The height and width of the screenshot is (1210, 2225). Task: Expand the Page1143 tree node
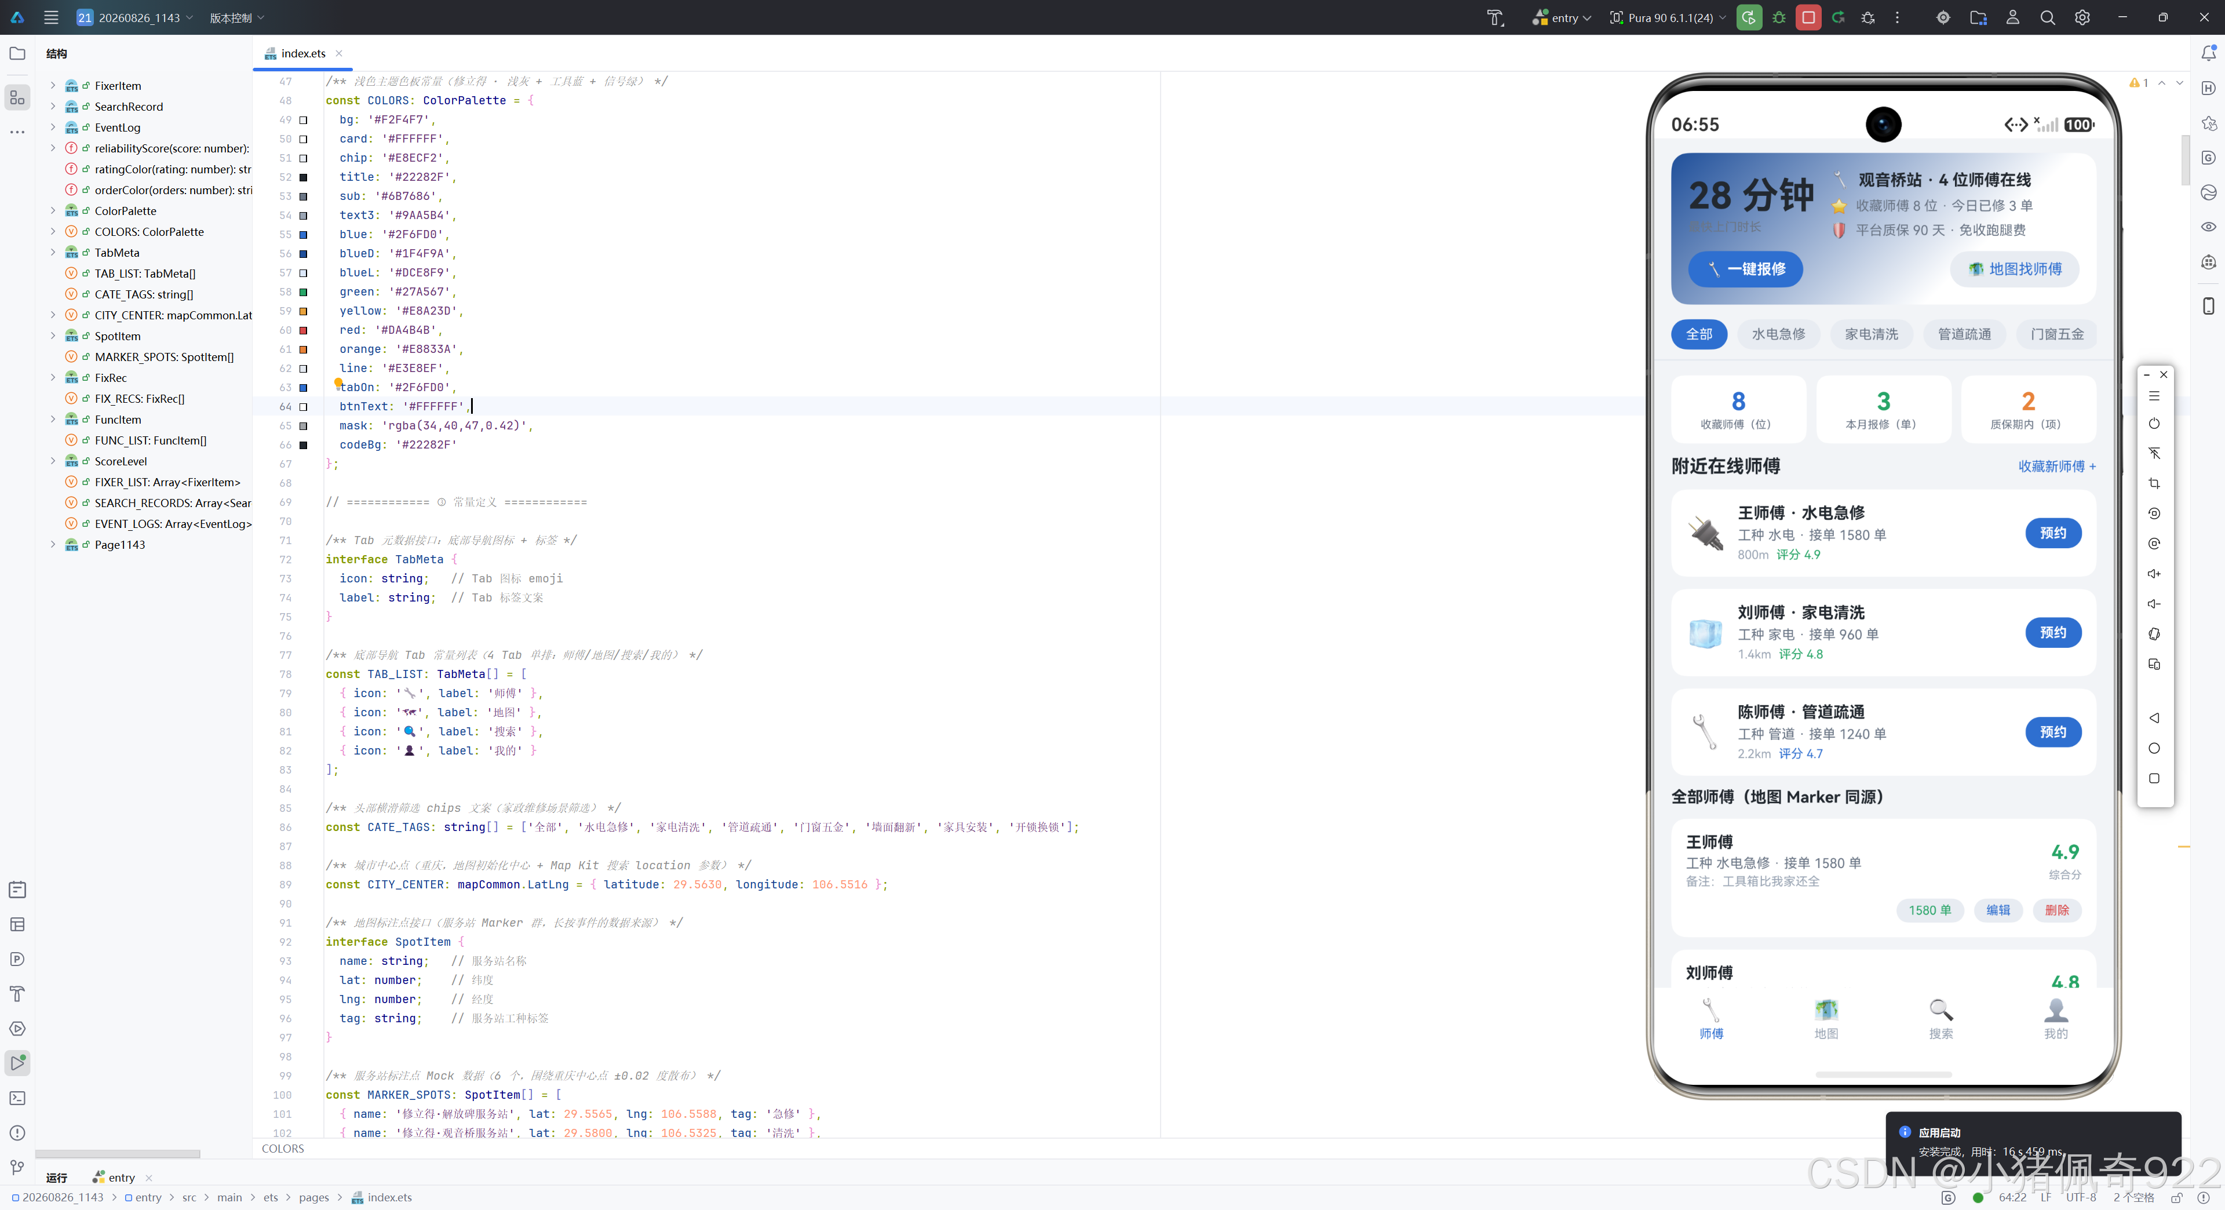[53, 545]
